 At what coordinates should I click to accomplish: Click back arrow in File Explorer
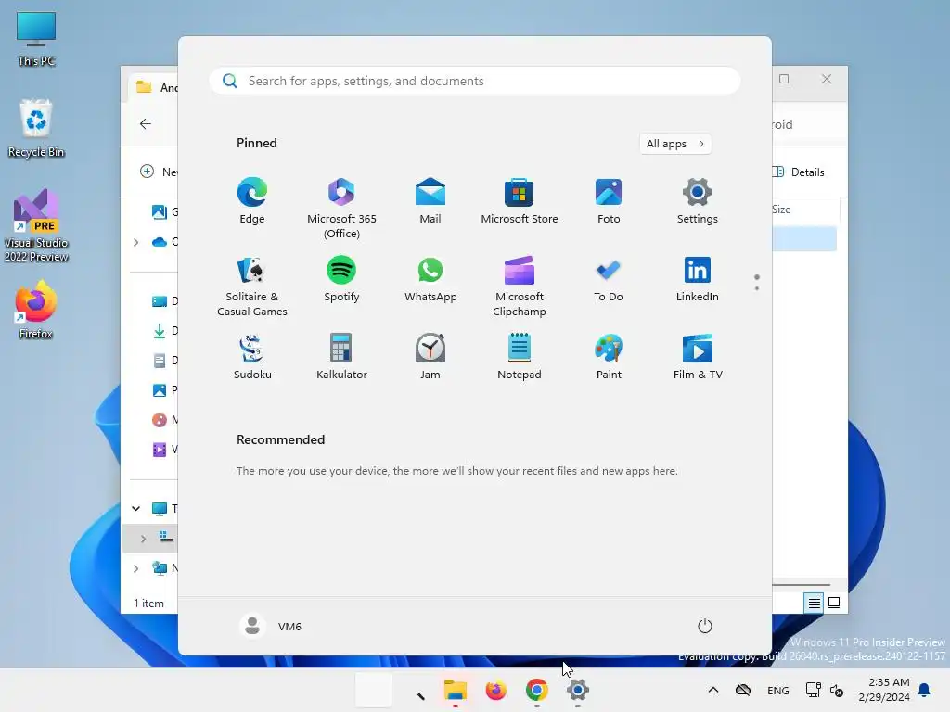146,124
